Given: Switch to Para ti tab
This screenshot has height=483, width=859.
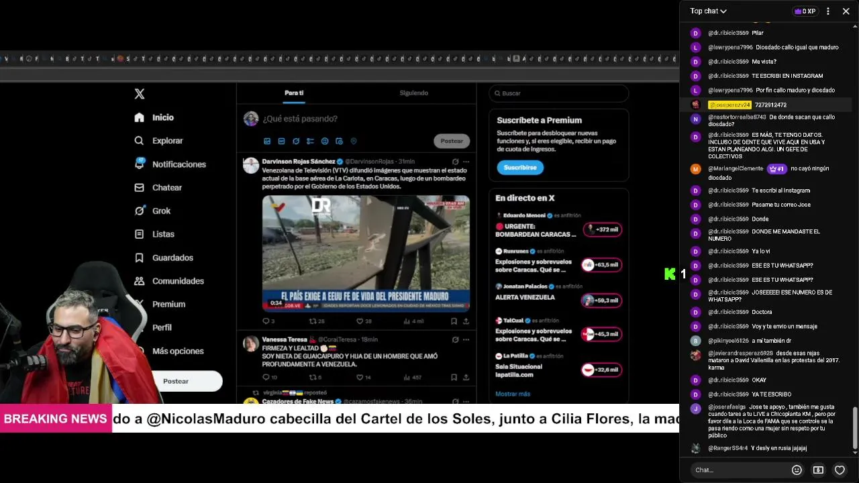Looking at the screenshot, I should pos(294,93).
